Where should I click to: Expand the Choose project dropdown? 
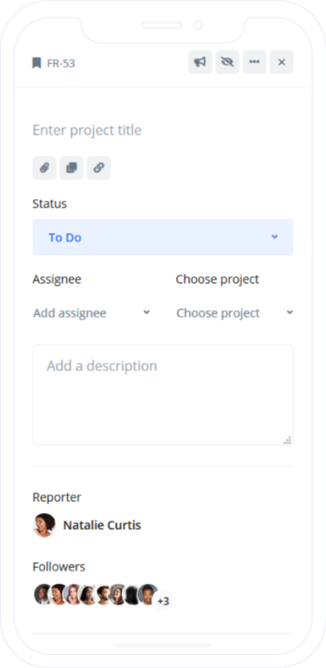coord(235,313)
